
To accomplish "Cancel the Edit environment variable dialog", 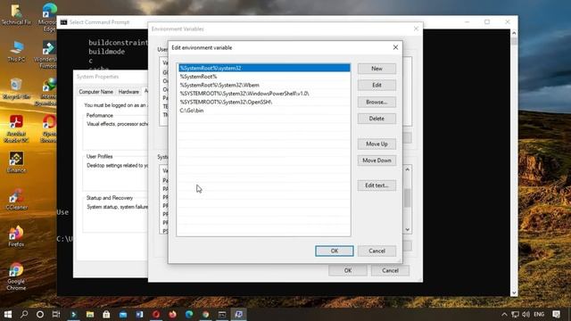I will point(377,251).
